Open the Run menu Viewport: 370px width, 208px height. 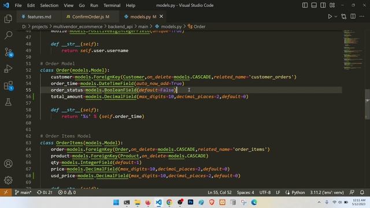94,5
